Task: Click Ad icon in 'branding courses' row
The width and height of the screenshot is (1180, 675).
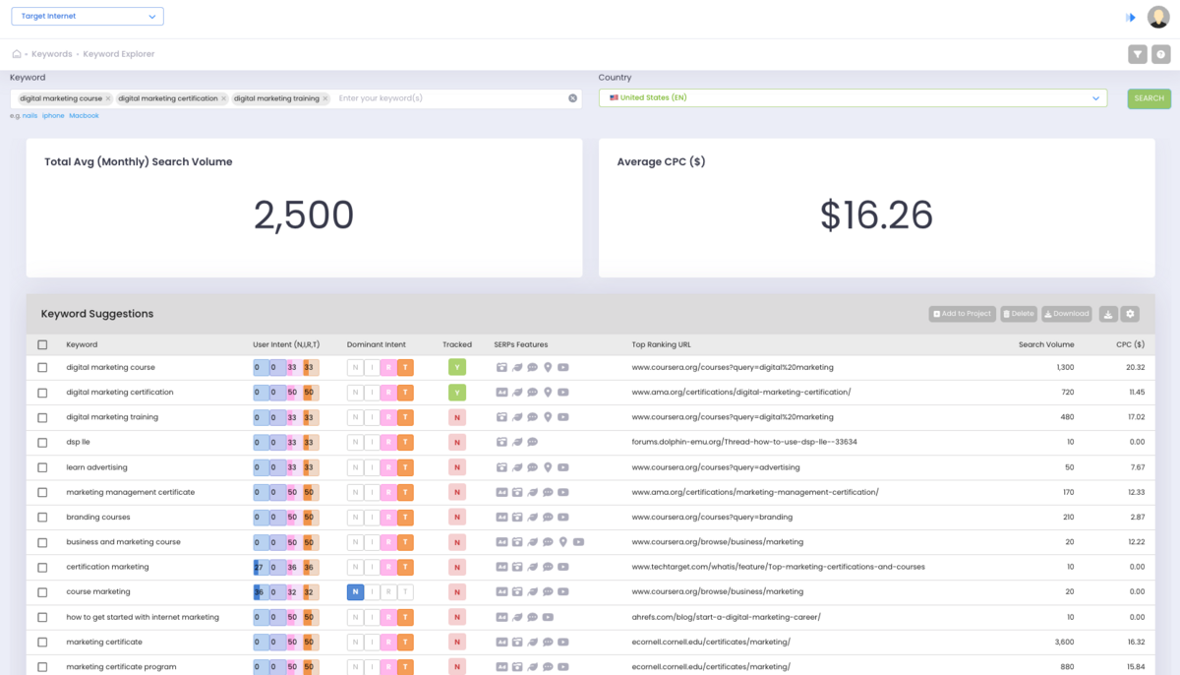Action: [501, 517]
